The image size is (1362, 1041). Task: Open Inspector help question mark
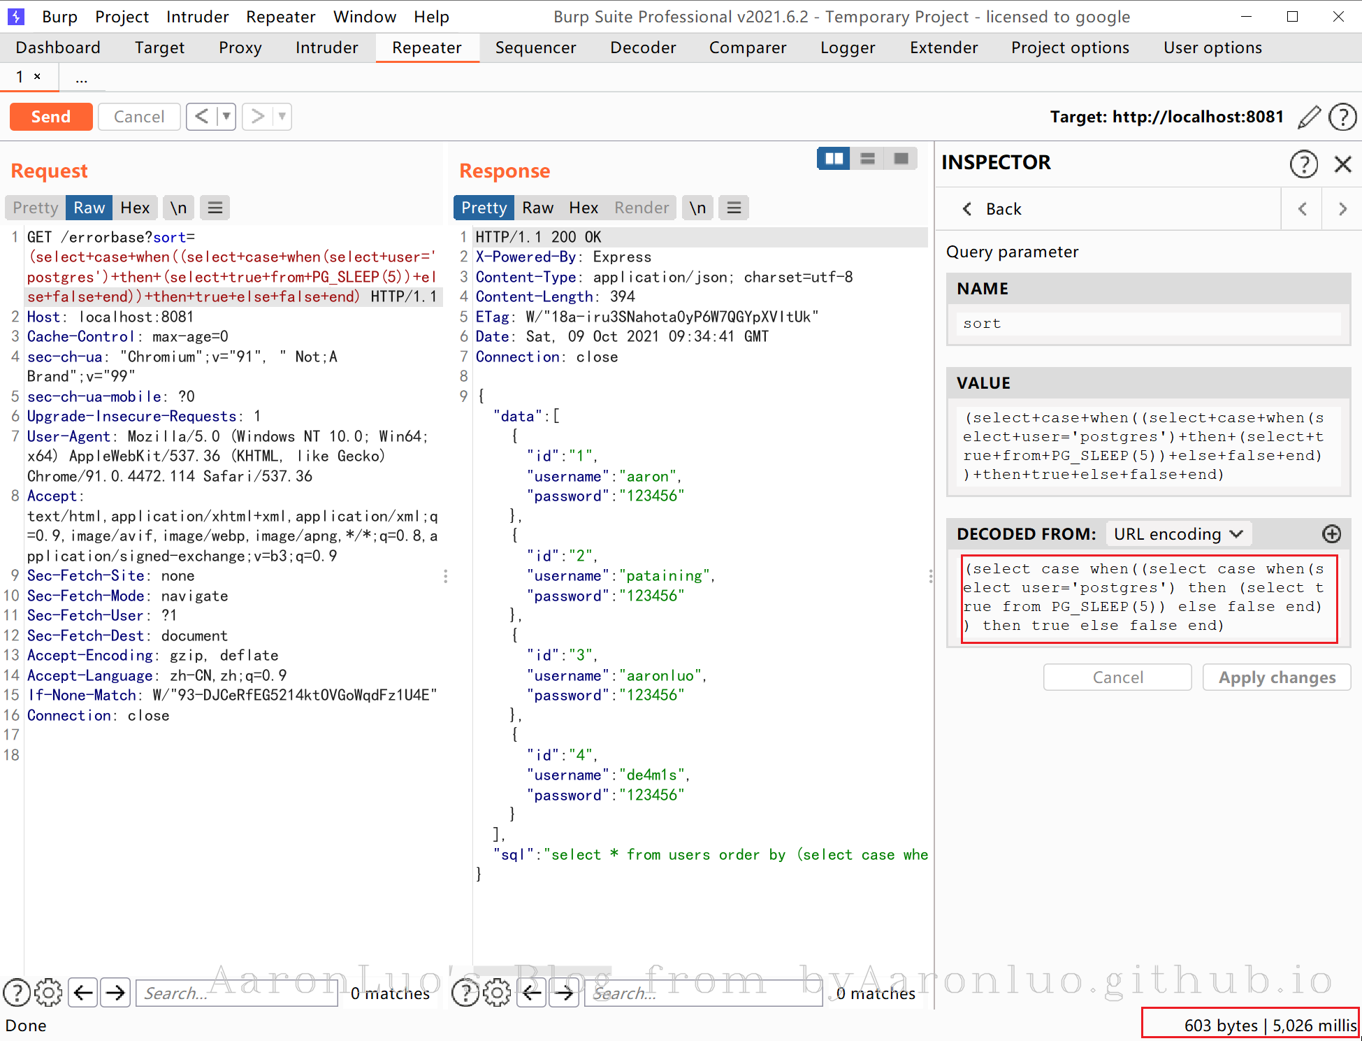pos(1303,164)
